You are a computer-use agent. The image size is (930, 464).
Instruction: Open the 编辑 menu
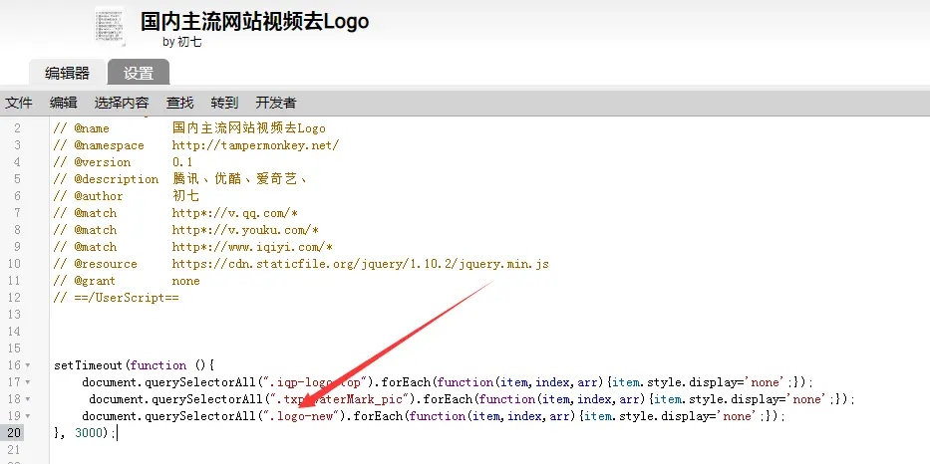64,103
